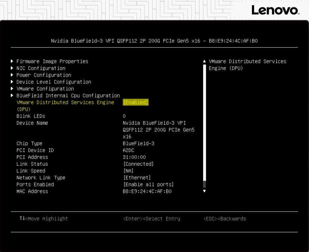
Task: Click the Move Highlight arrows hint
Action: (44, 219)
